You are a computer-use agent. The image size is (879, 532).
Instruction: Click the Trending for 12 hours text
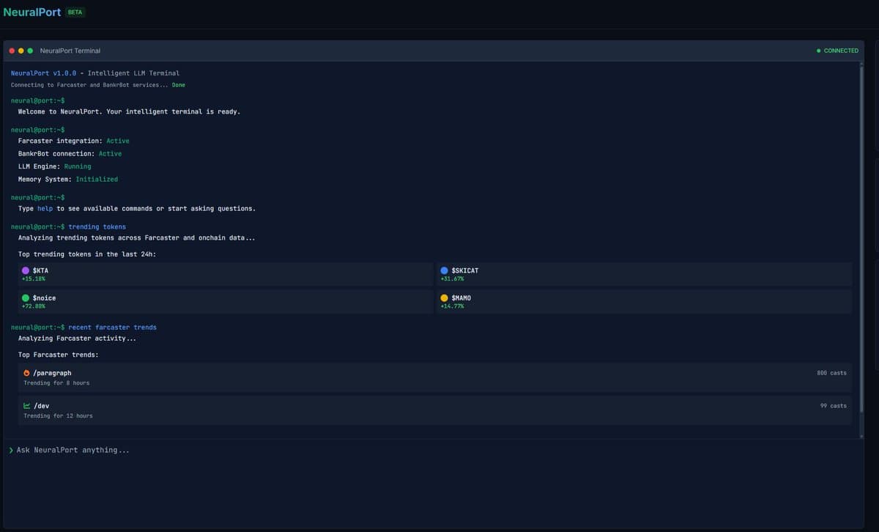point(58,416)
